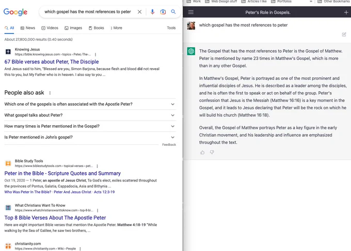Image resolution: width=351 pixels, height=251 pixels.
Task: Click What Christians Want To Know favicon
Action: (x=8, y=208)
